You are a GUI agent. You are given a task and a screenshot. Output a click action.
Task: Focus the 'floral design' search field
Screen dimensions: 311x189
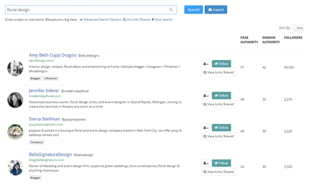pyautogui.click(x=91, y=10)
